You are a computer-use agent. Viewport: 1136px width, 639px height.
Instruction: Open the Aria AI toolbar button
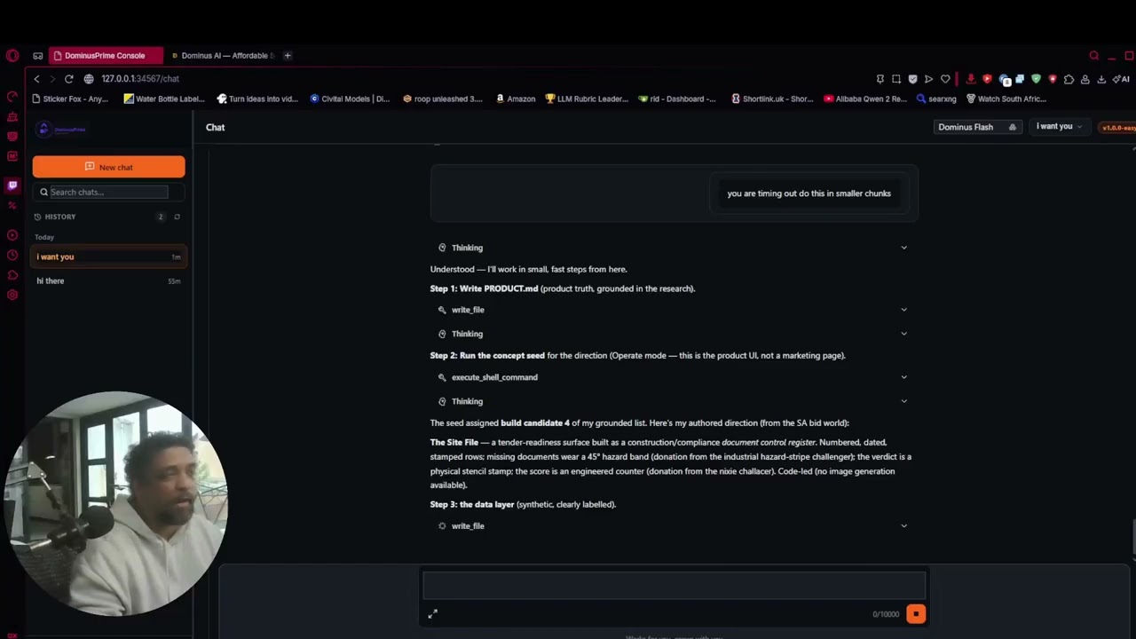click(1121, 79)
